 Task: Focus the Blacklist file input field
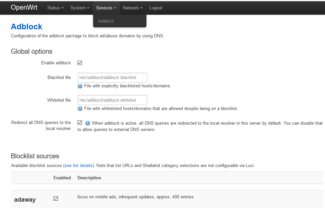(112, 78)
